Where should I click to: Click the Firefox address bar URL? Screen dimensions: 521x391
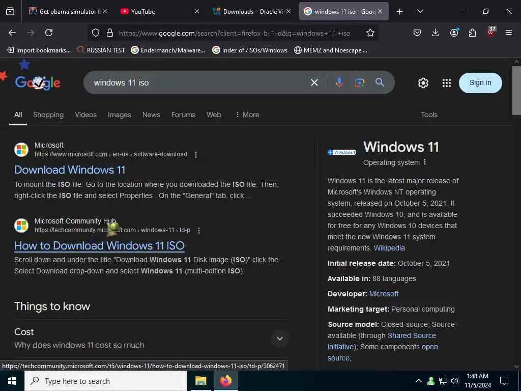pos(235,33)
